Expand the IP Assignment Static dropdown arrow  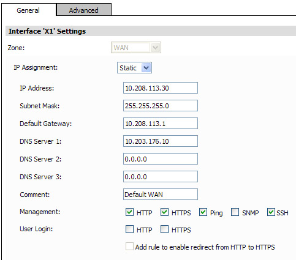point(146,68)
